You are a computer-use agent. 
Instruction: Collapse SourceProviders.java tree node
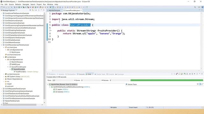[8, 67]
